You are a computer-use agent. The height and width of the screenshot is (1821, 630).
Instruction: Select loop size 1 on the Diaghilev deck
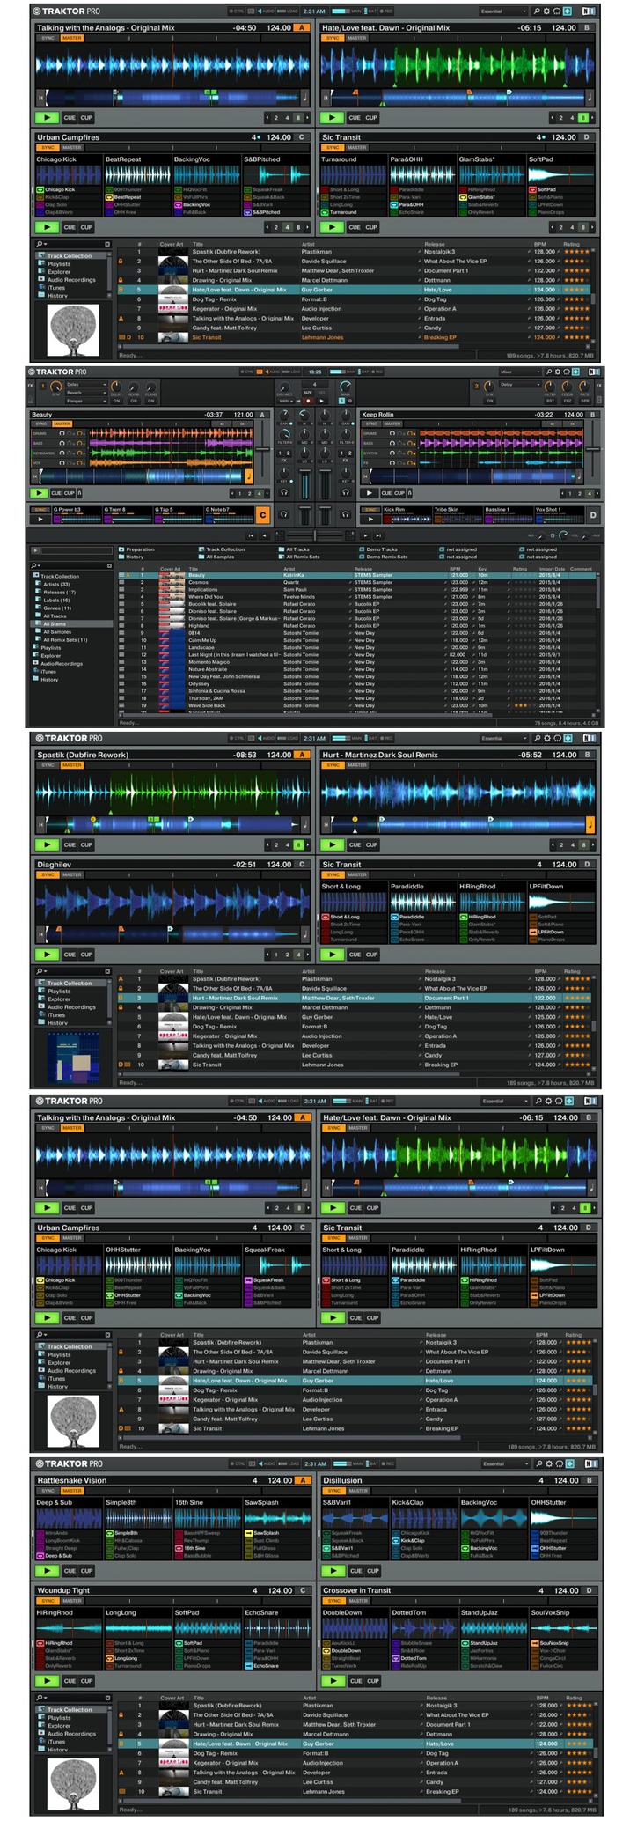point(275,954)
